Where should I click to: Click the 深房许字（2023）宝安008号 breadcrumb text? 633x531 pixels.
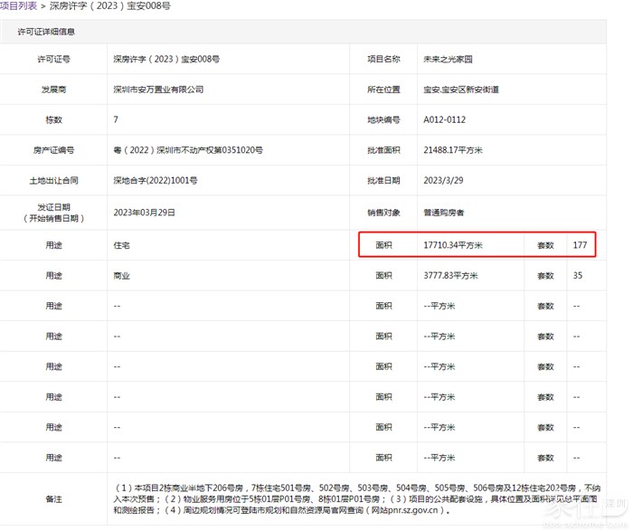click(111, 6)
